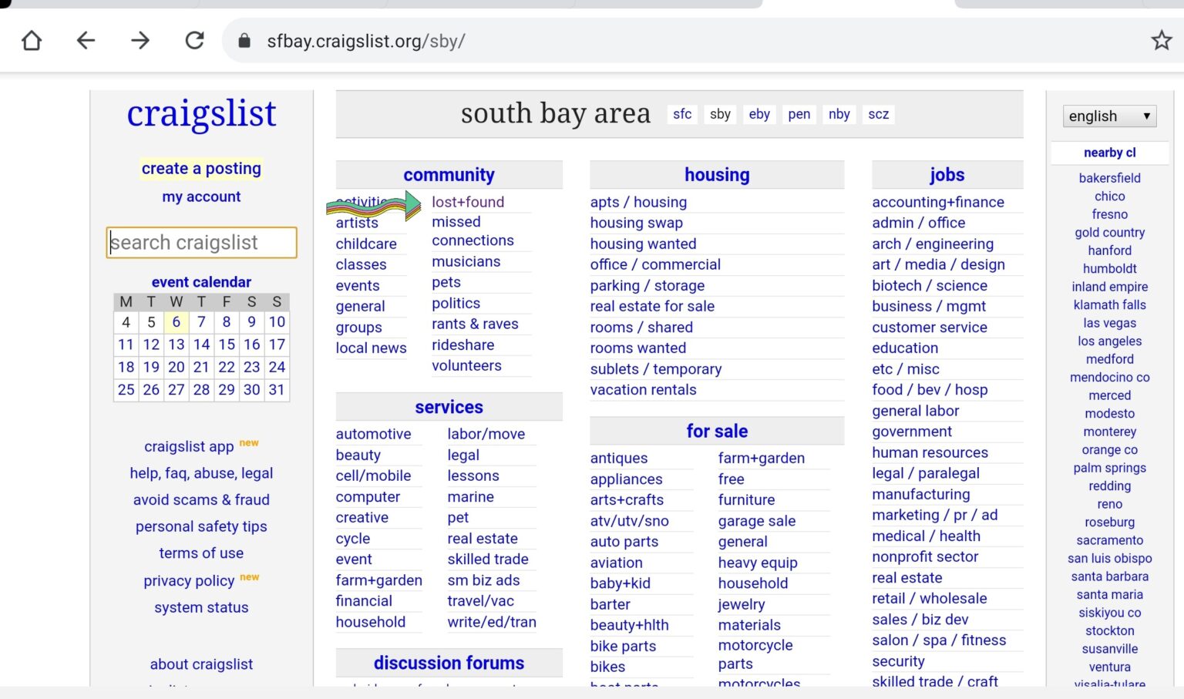The width and height of the screenshot is (1184, 699).
Task: Open the discussion forums heading
Action: [x=449, y=663]
